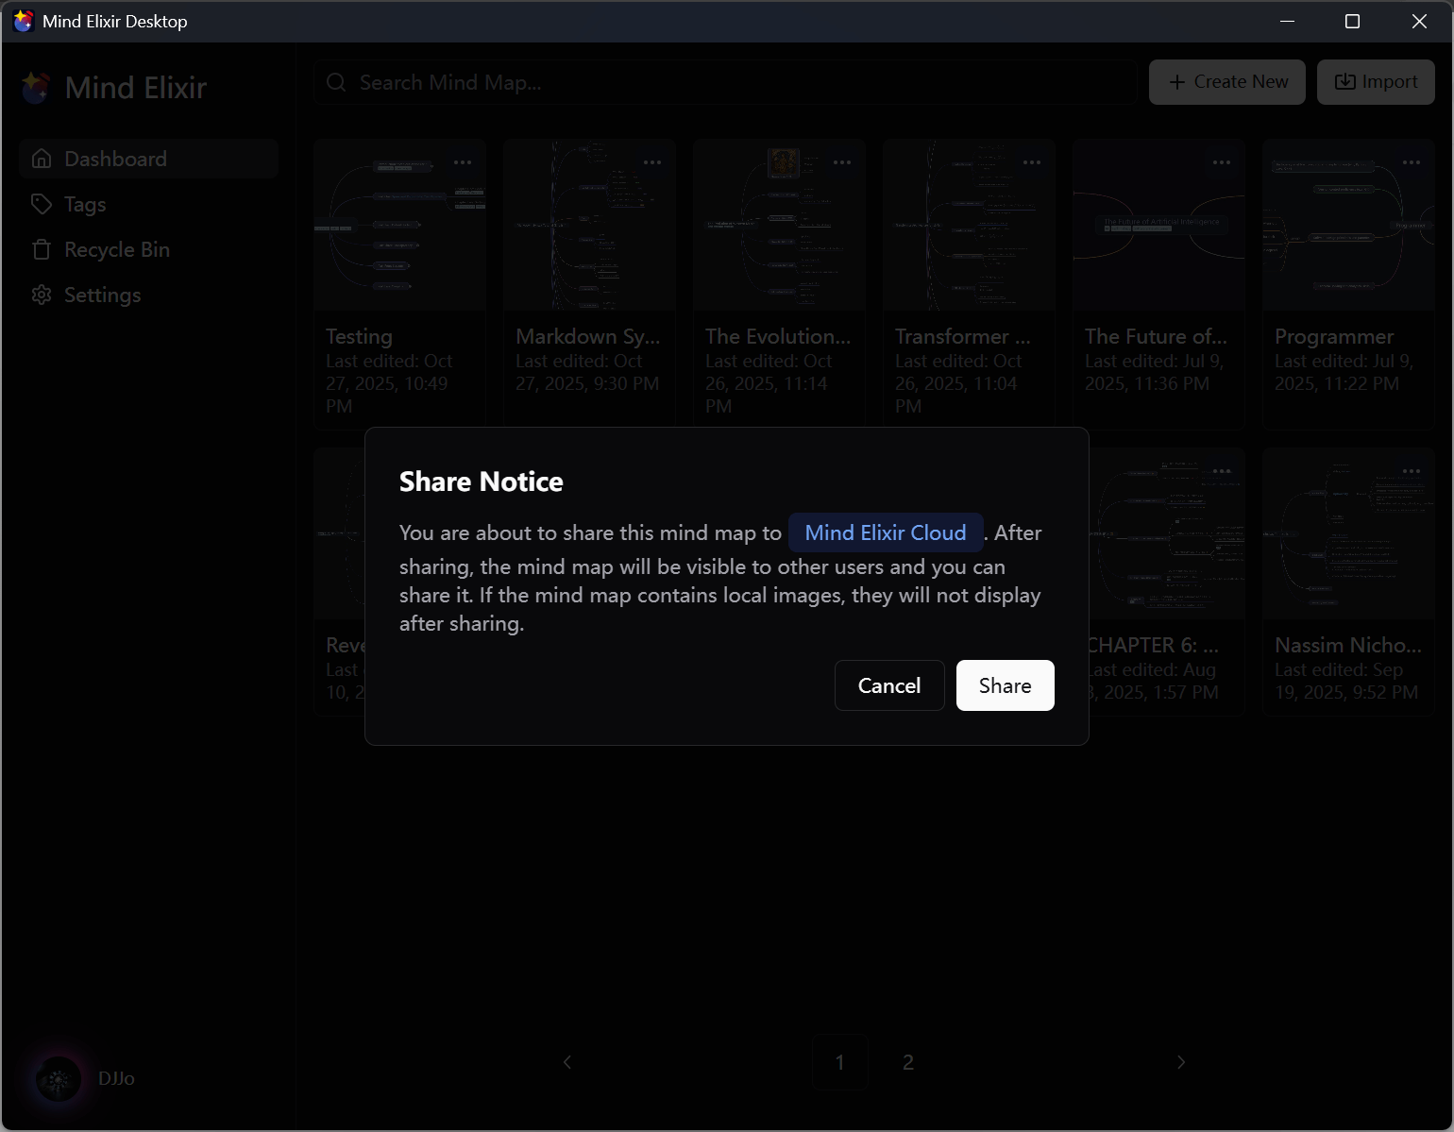Click the Import icon on the Import button
The width and height of the screenshot is (1454, 1132).
tap(1345, 82)
